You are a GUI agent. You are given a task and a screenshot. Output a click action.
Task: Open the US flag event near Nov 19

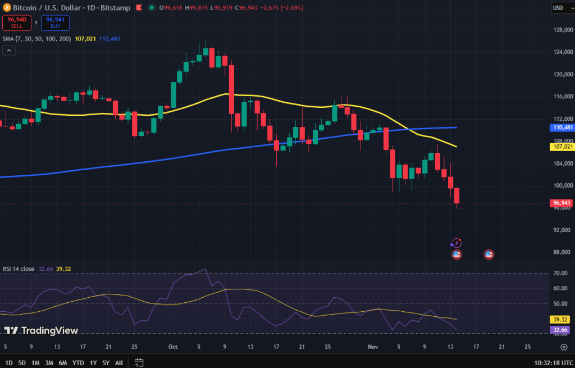[489, 255]
